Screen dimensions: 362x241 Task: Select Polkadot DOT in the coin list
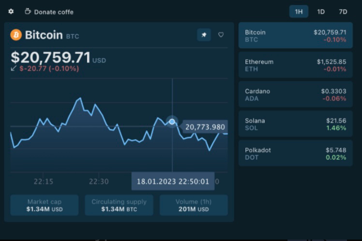tap(296, 153)
